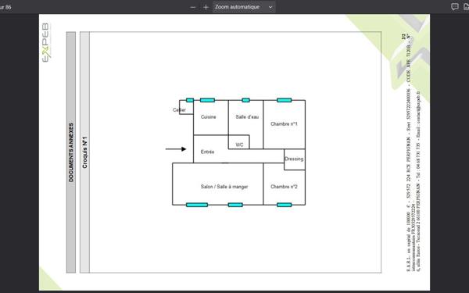Select the "Dressing" room label

pyautogui.click(x=294, y=159)
